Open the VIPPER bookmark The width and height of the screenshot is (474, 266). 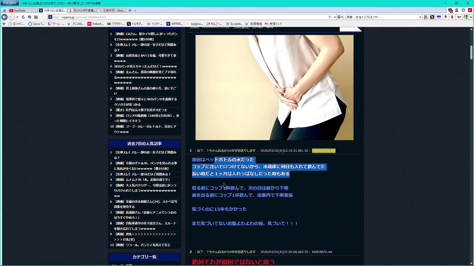pyautogui.click(x=174, y=24)
